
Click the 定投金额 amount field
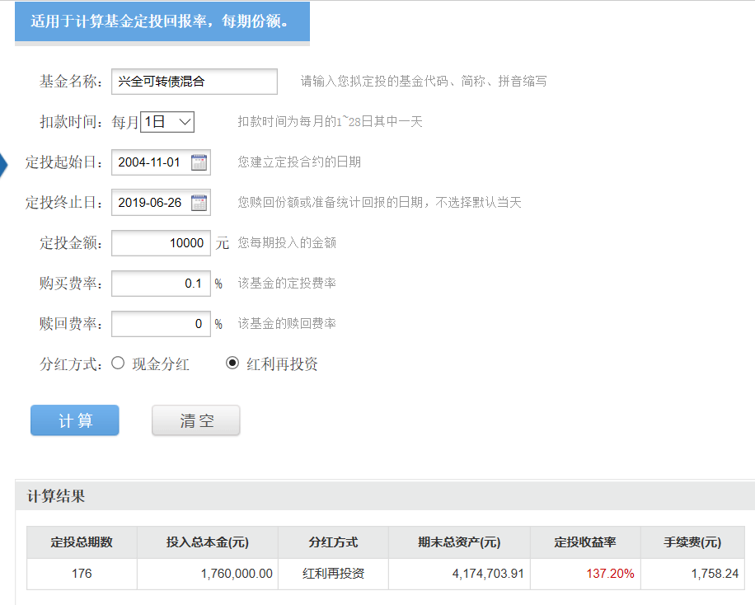coord(161,243)
